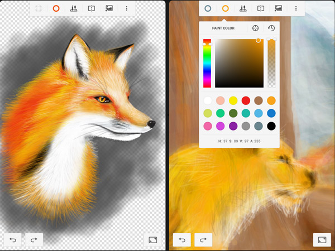335x251 pixels.
Task: Choose the lime yellow-green swatch
Action: click(208, 113)
